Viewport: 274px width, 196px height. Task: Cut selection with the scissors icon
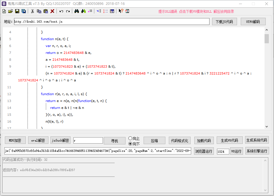pyautogui.click(x=32, y=11)
